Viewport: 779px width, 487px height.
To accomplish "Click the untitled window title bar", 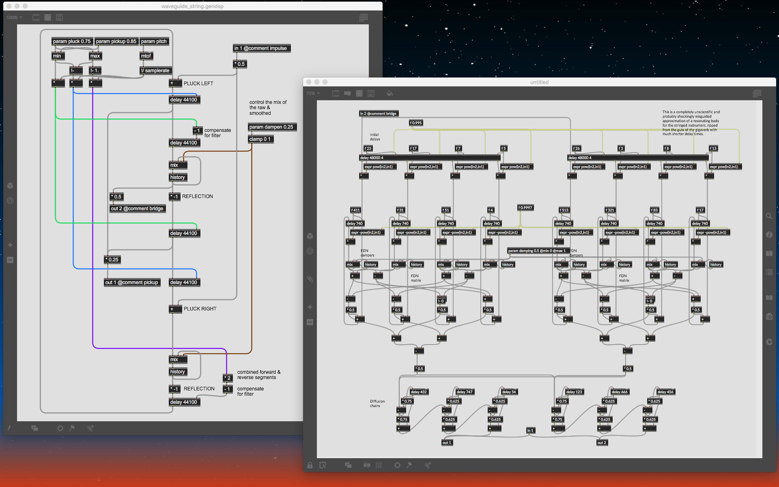I will point(539,82).
